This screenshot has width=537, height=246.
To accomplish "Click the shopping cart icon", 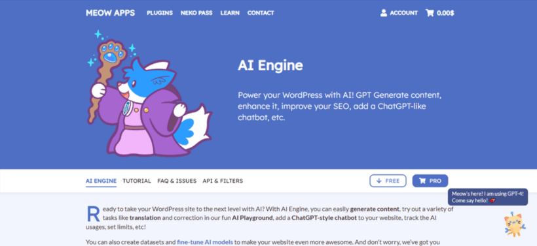I will (x=430, y=13).
